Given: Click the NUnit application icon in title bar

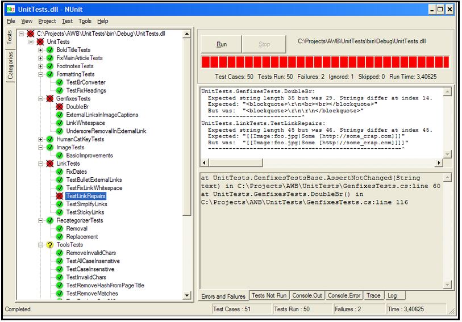Looking at the screenshot, I should 11,10.
